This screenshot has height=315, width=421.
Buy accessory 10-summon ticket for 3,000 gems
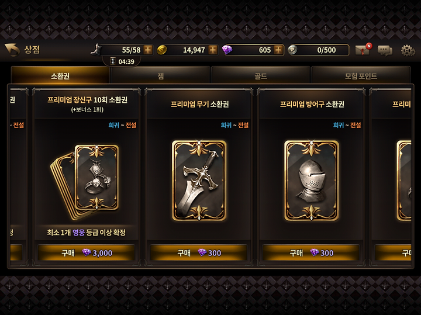[86, 252]
